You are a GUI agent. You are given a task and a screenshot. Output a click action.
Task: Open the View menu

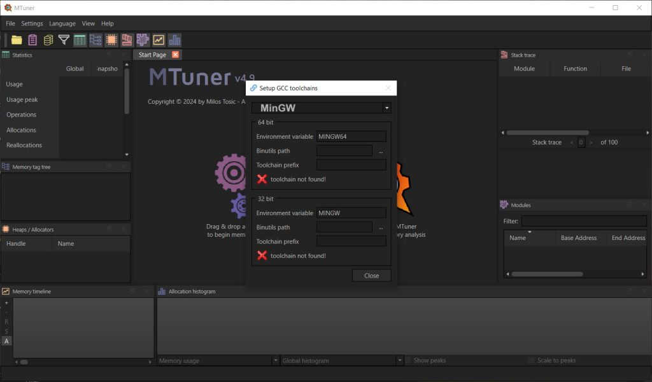click(88, 24)
